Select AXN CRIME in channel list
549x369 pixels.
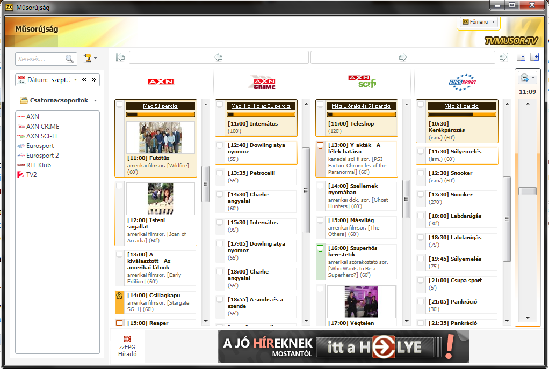click(x=42, y=127)
